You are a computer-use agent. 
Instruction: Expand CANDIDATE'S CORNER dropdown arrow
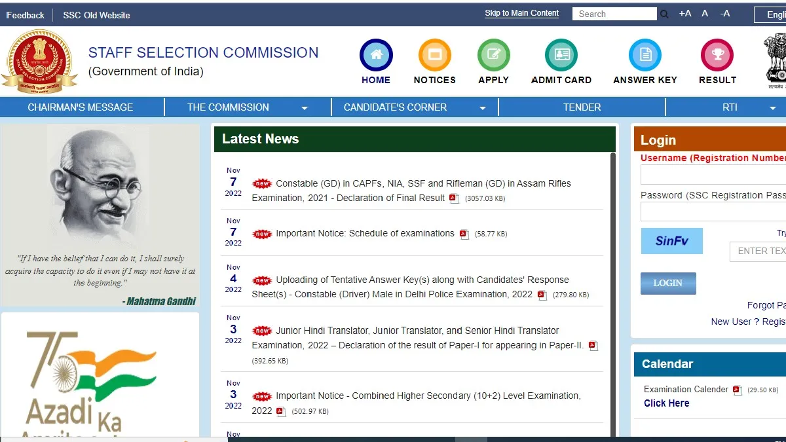(x=483, y=108)
